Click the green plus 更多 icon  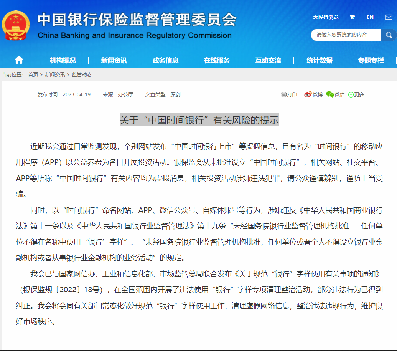pyautogui.click(x=351, y=94)
